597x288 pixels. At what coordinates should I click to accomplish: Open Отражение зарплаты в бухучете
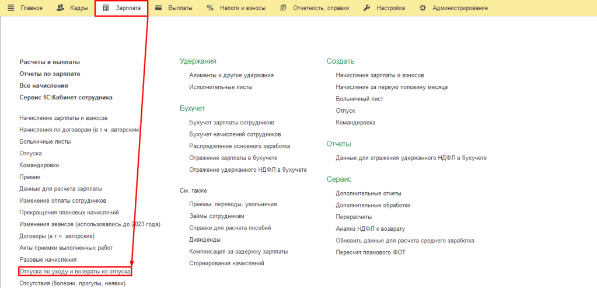(x=233, y=158)
